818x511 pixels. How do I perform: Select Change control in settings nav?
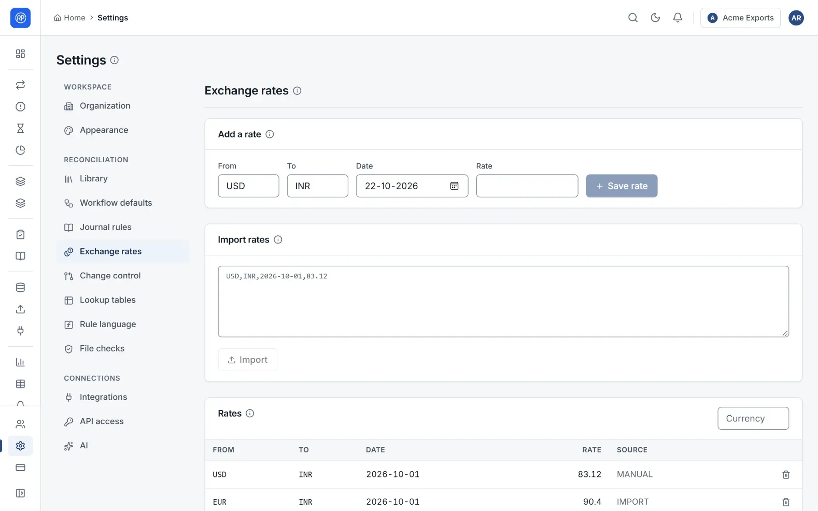123,276
